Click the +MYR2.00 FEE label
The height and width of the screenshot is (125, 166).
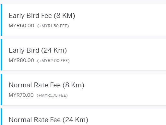point(53,61)
